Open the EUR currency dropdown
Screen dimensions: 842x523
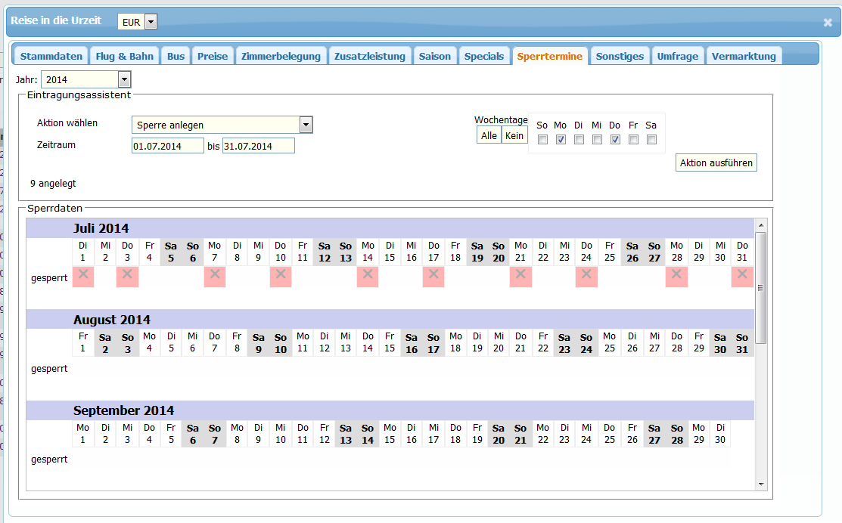[x=151, y=22]
